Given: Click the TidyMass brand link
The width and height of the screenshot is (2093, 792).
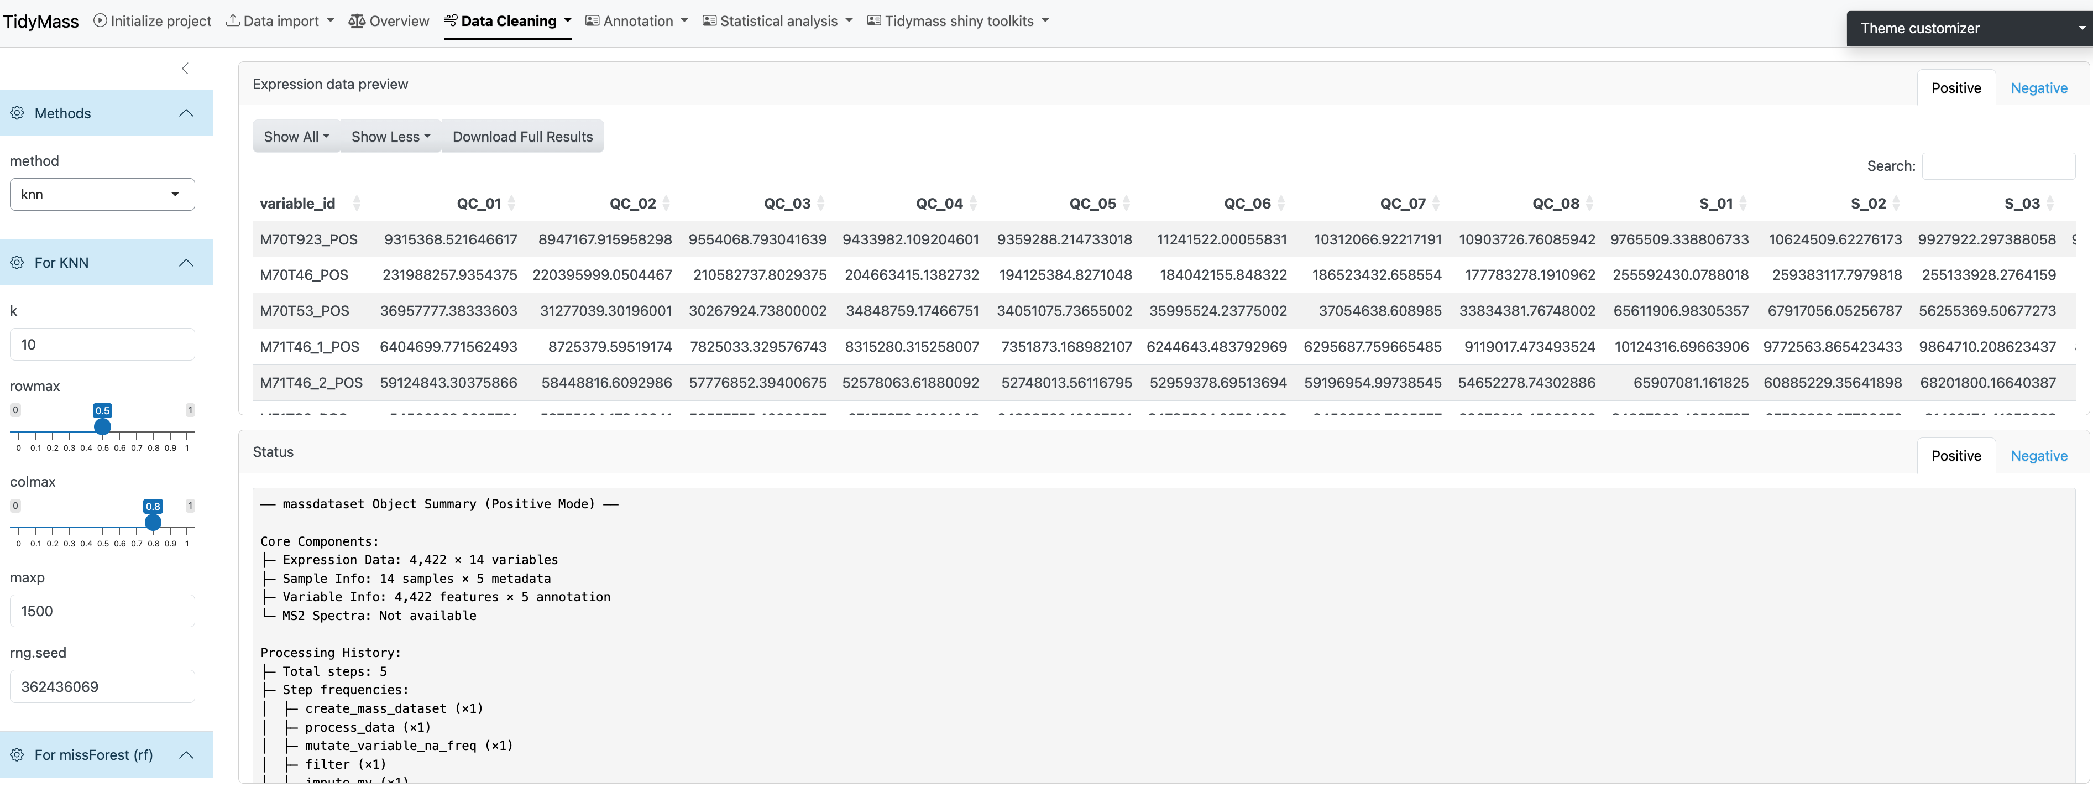Looking at the screenshot, I should (x=40, y=21).
